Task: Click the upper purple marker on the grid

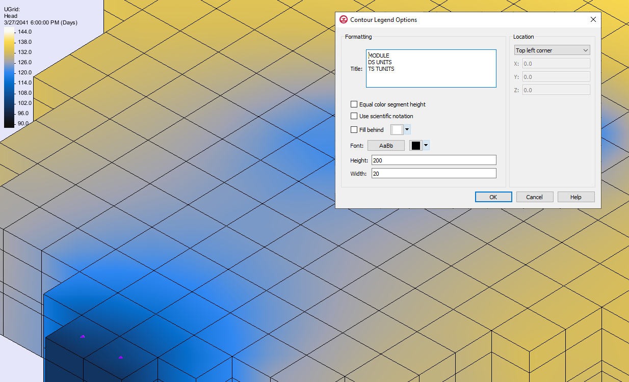Action: pyautogui.click(x=83, y=337)
